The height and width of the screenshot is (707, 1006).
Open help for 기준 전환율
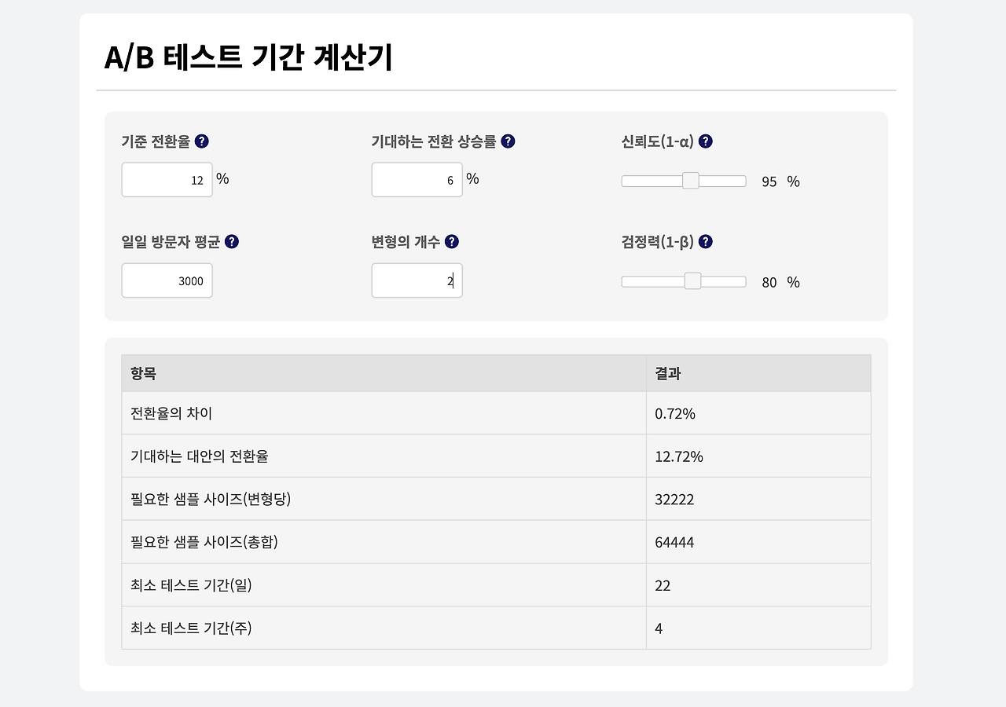pos(202,141)
